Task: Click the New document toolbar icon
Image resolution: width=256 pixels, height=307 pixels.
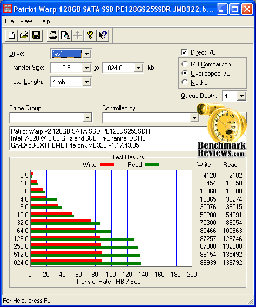Action: coord(11,36)
